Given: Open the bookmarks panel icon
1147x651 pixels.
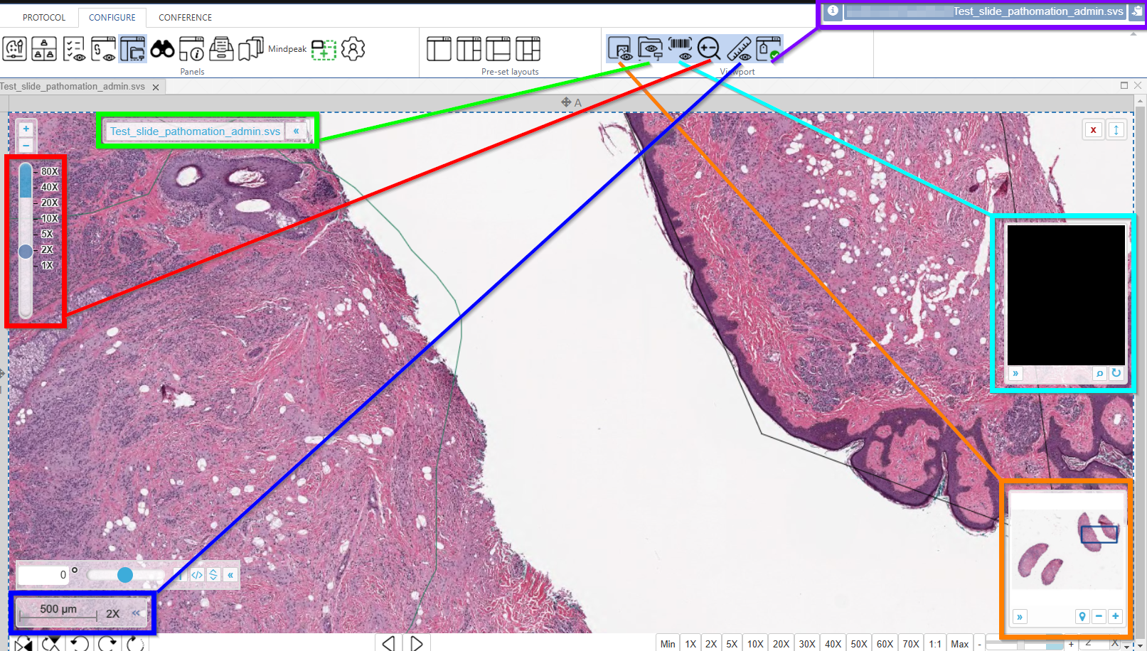Looking at the screenshot, I should 250,49.
